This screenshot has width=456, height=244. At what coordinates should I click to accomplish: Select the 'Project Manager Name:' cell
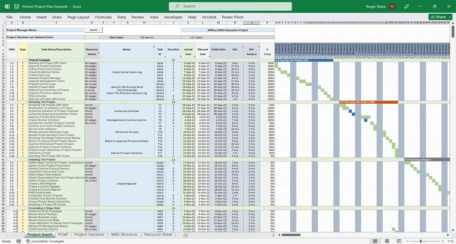[x=45, y=30]
